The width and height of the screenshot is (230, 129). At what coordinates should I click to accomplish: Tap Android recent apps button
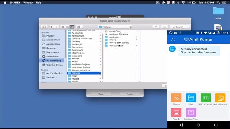216,125
